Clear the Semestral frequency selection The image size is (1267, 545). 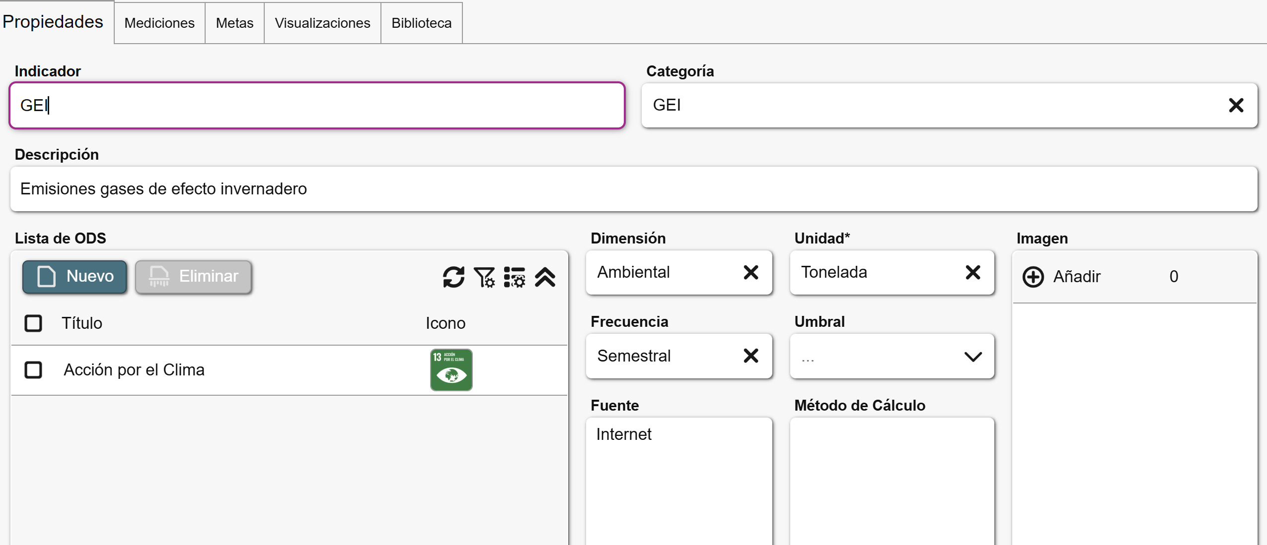(750, 356)
